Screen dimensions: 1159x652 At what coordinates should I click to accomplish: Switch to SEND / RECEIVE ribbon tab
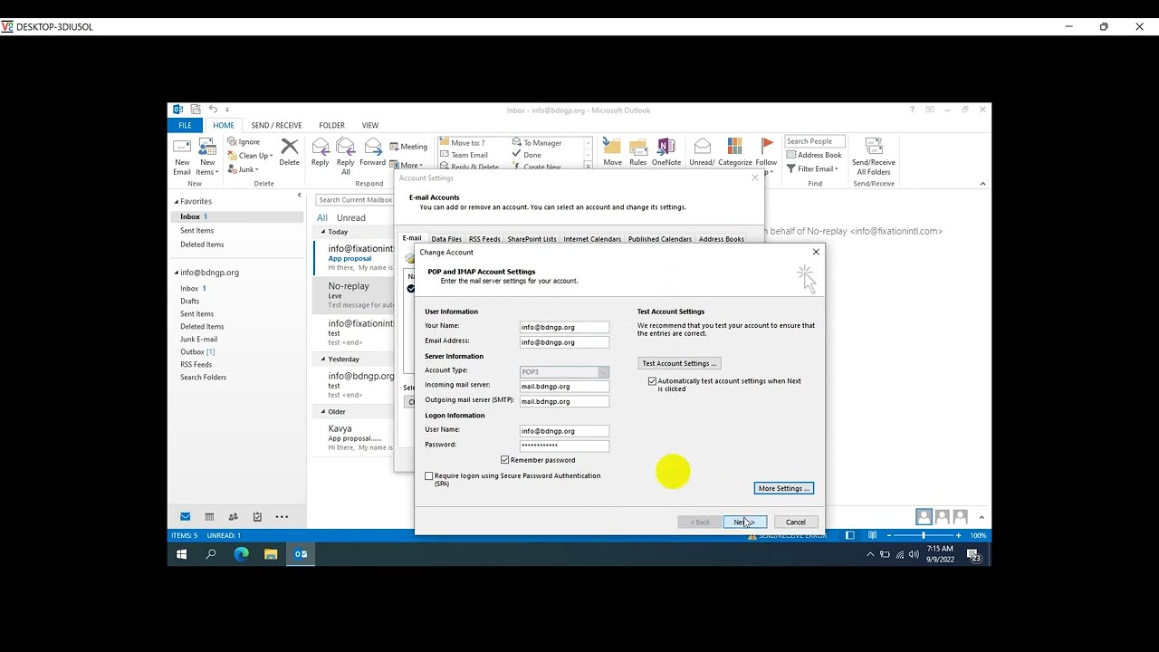tap(276, 125)
